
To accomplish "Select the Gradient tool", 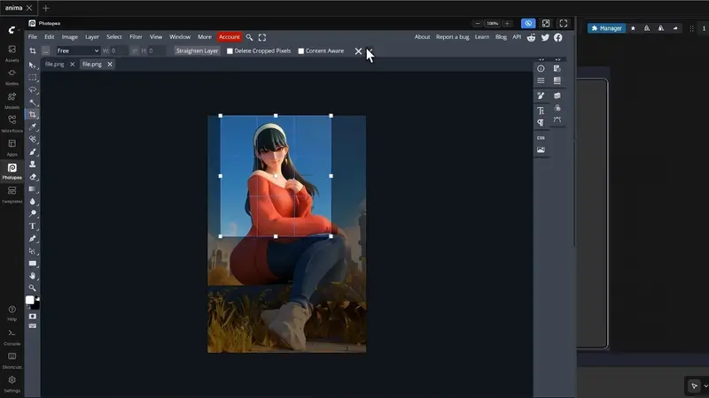I will coord(33,189).
